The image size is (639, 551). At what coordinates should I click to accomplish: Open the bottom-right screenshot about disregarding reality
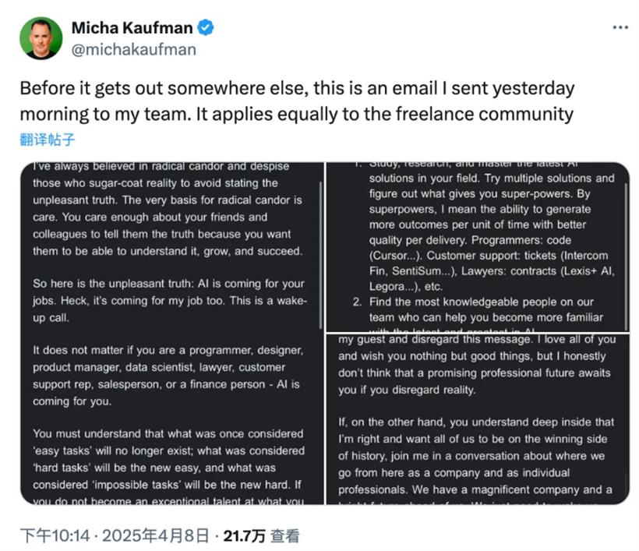478,419
